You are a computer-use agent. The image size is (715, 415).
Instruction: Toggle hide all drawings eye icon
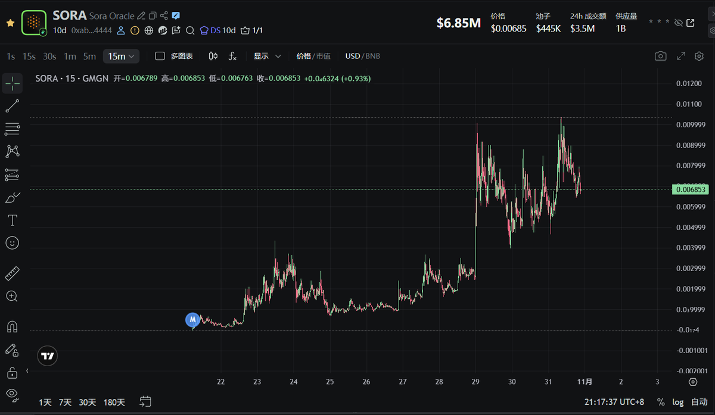coord(13,394)
